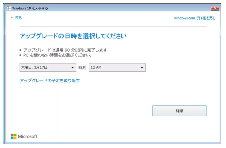Open the date dropdown showing 木曜日, 3月17日
This screenshot has width=226, height=148.
point(48,67)
